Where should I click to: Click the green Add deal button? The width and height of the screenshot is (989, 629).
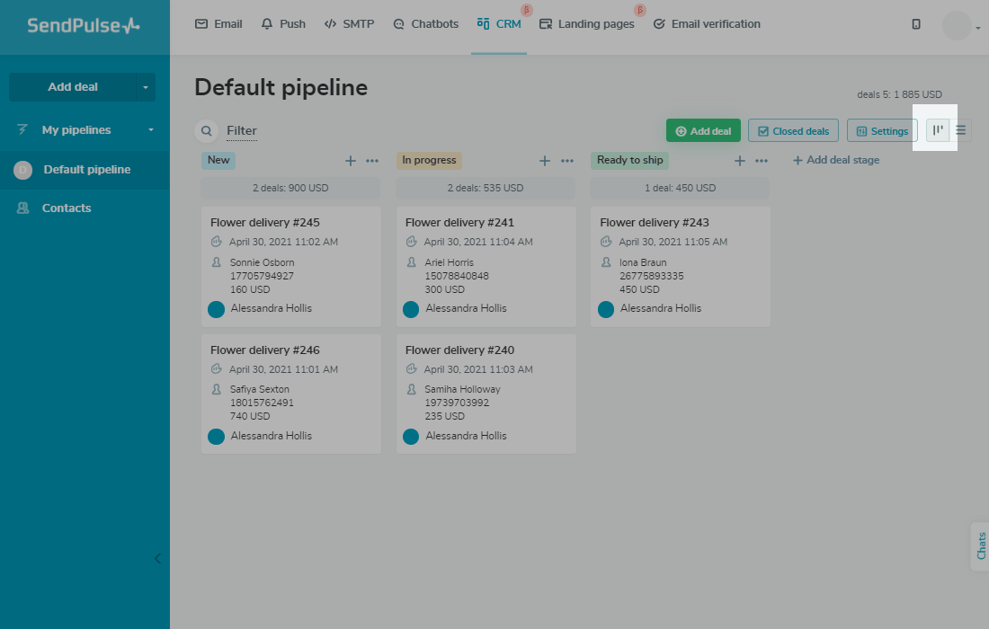[703, 131]
